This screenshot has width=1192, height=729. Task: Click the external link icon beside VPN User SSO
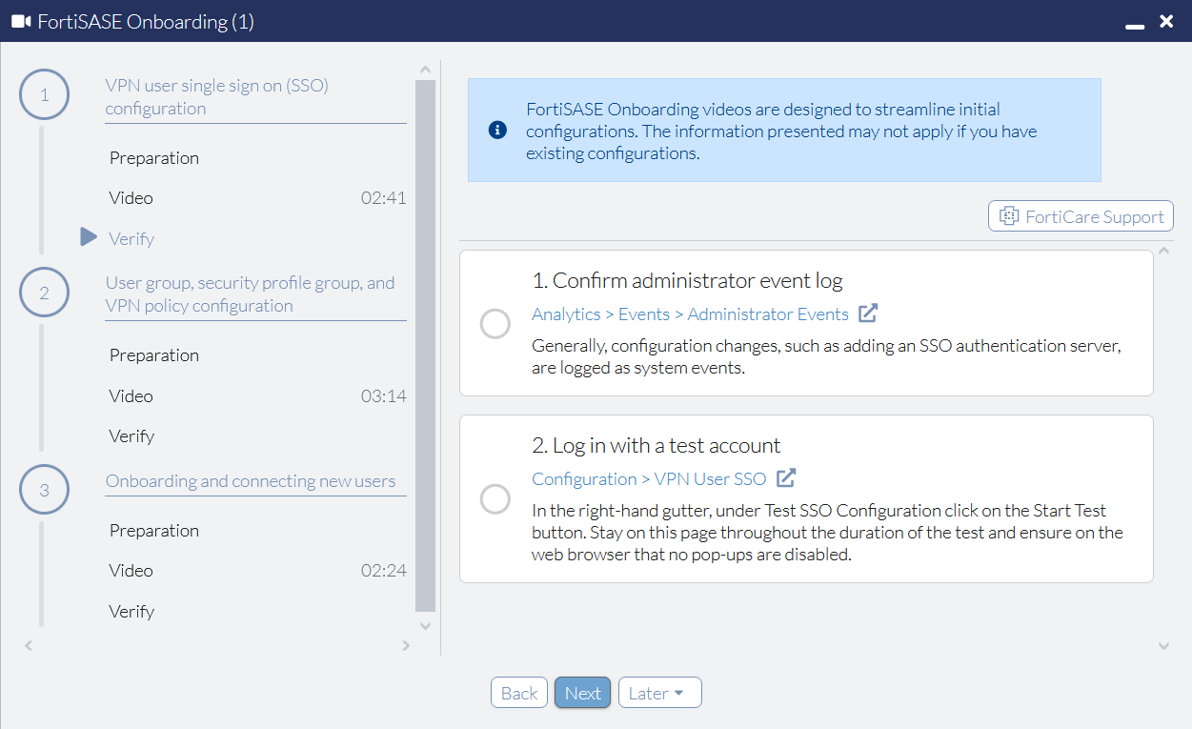tap(786, 478)
